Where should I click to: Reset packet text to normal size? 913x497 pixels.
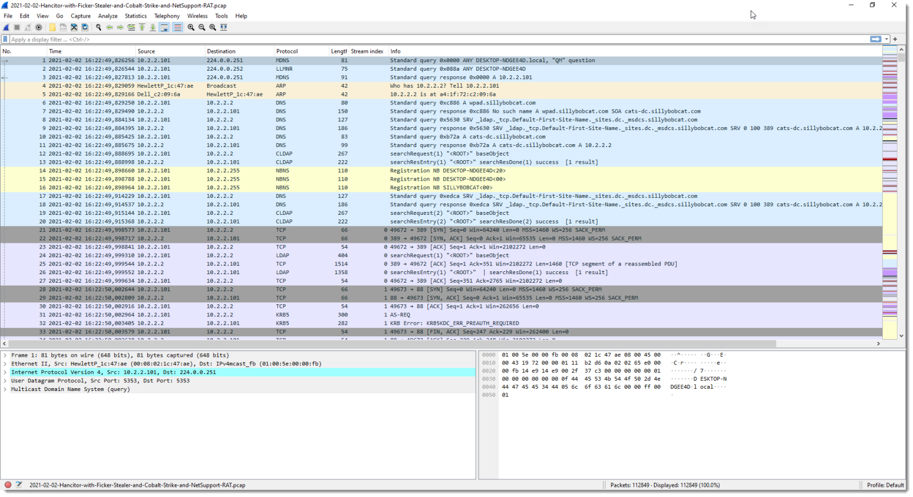[x=213, y=27]
